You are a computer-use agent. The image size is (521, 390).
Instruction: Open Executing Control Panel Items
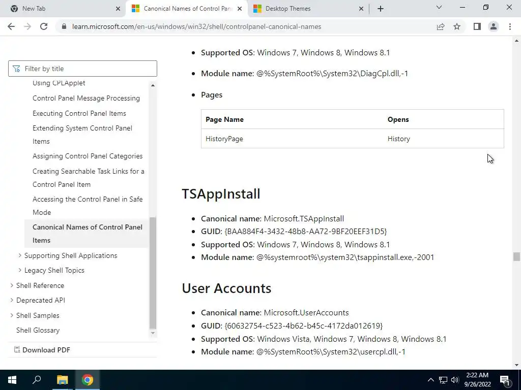tap(79, 113)
